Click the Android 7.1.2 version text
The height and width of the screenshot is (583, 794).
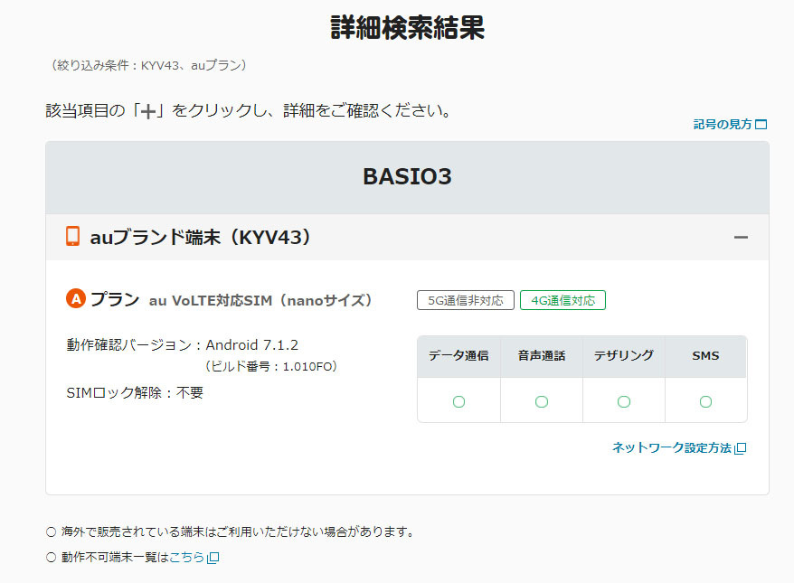[x=251, y=345]
